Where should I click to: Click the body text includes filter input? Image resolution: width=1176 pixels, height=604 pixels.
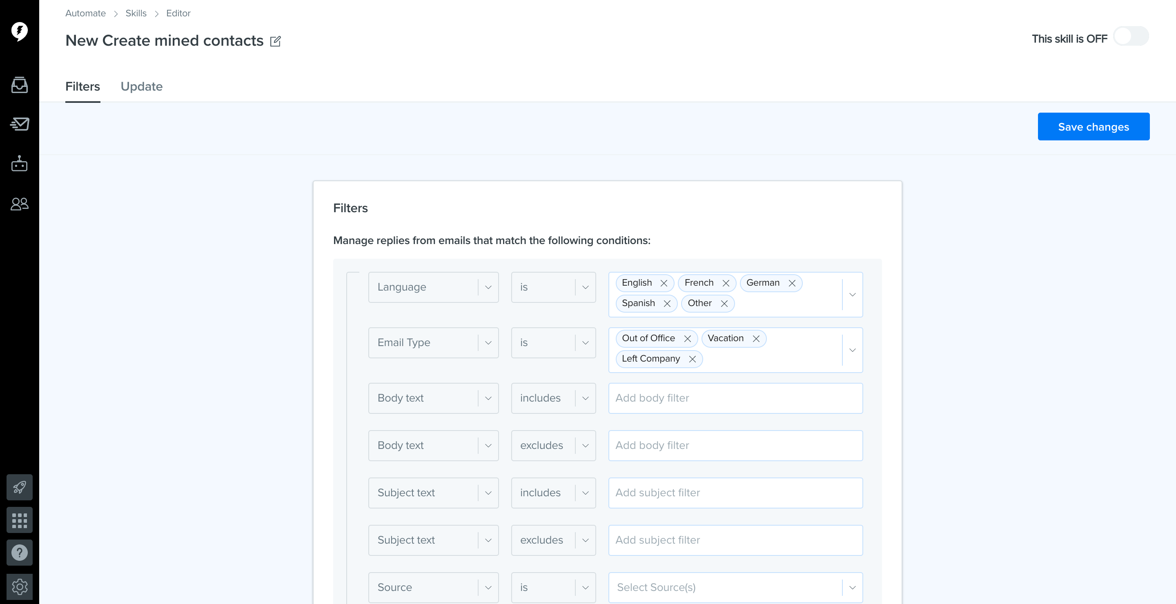point(735,398)
